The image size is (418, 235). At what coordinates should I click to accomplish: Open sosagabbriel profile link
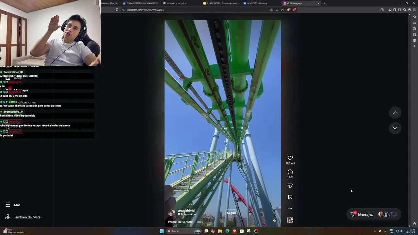[186, 211]
